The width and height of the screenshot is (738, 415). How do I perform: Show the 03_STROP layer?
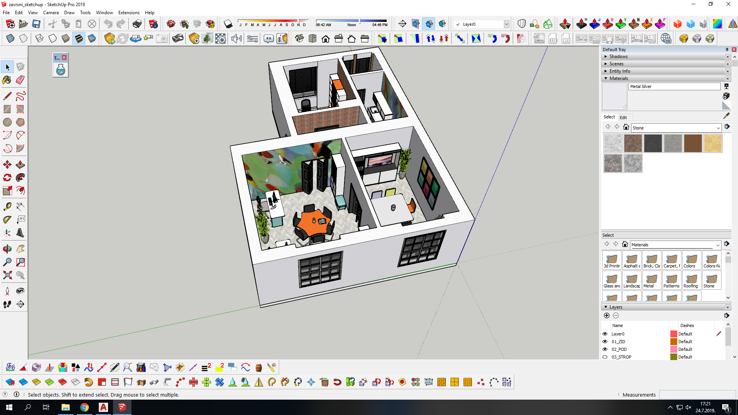(x=605, y=357)
